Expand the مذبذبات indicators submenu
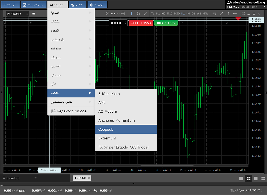 tap(71, 22)
